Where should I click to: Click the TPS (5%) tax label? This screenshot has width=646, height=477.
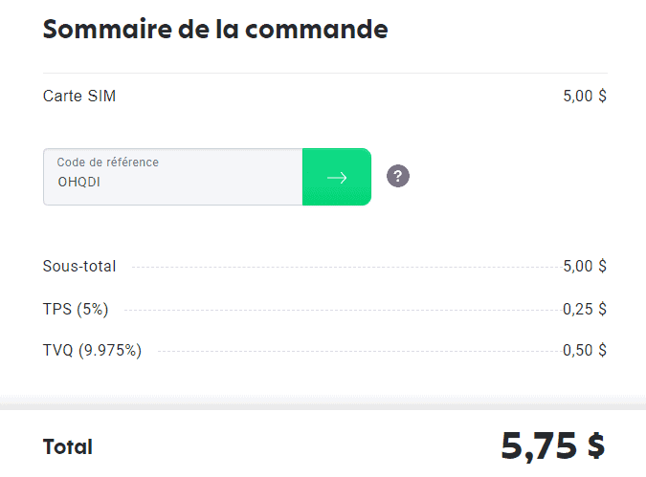pos(76,309)
